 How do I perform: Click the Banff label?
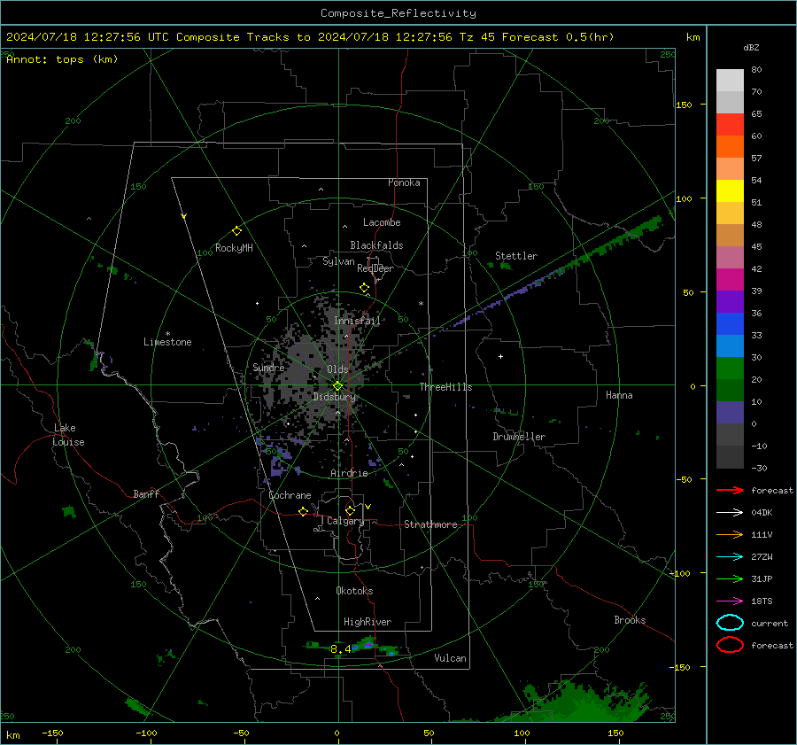coord(146,493)
